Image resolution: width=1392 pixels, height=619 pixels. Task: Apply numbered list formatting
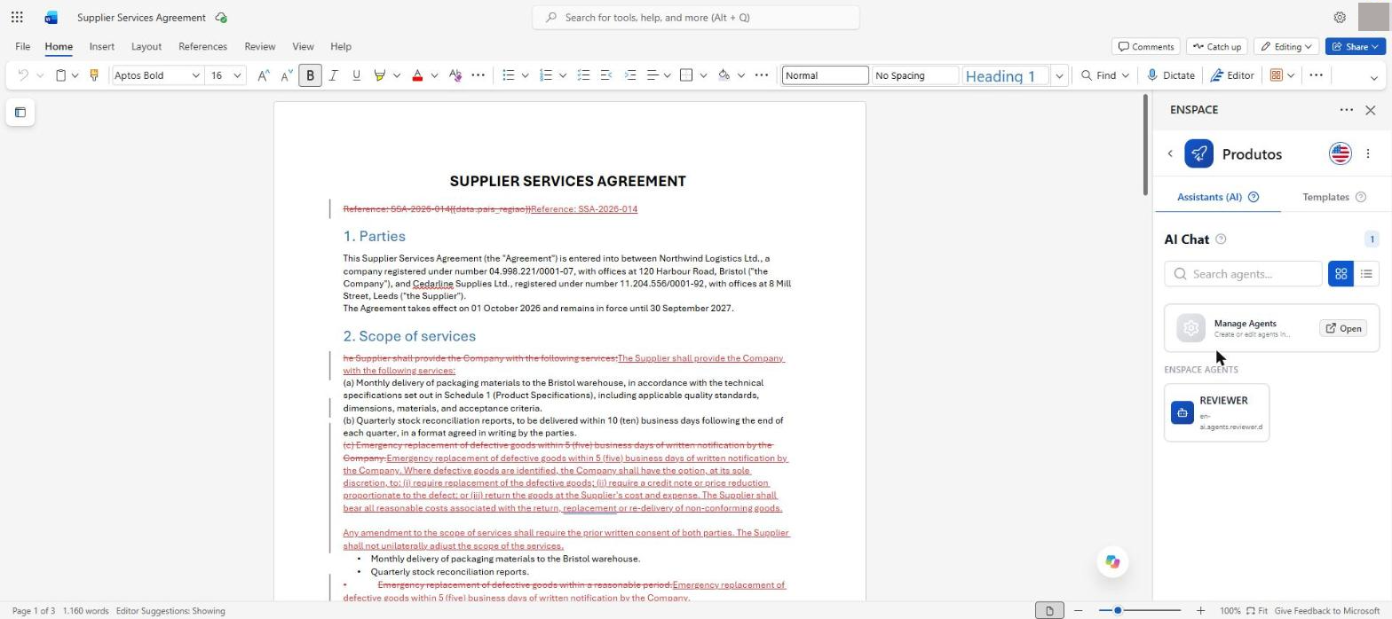point(546,75)
